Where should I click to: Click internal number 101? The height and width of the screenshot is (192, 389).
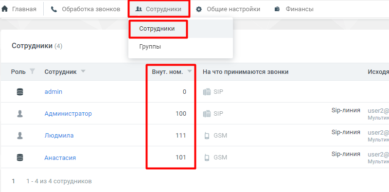coord(181,157)
